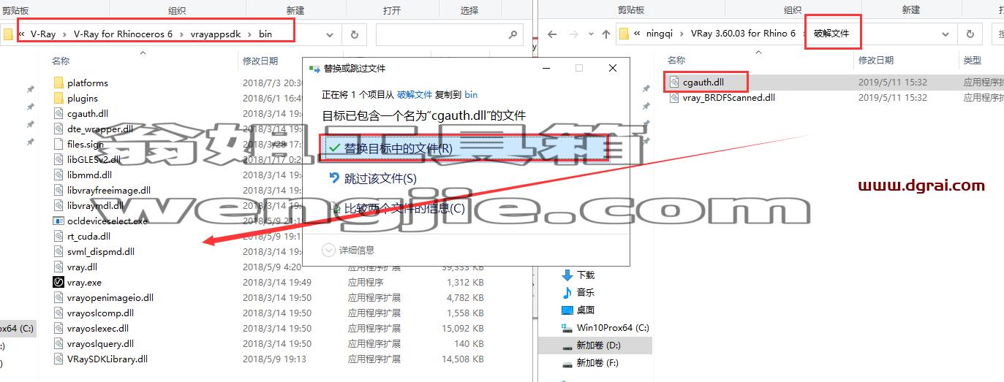Select cgauth.dll in right 破解文件 window
The width and height of the screenshot is (1004, 382).
703,83
